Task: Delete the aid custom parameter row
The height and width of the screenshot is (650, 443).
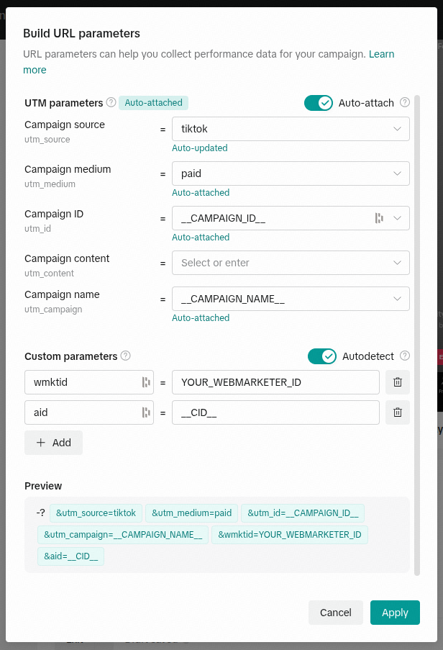Action: (x=398, y=412)
